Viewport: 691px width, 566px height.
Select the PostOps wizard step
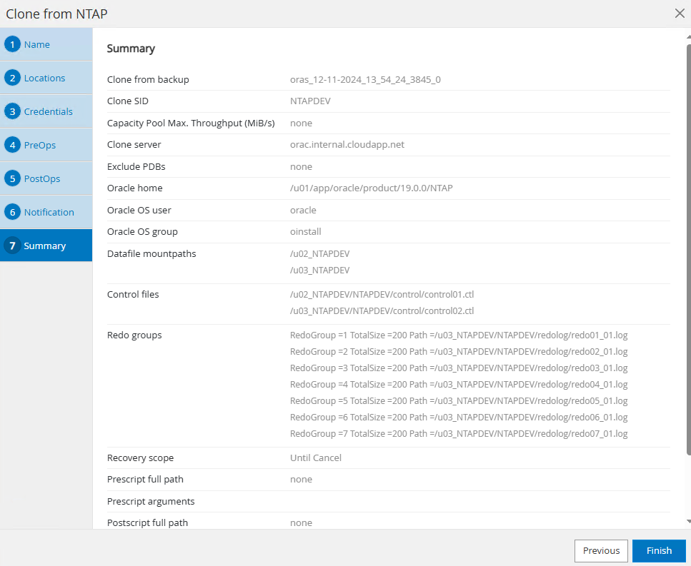point(42,178)
